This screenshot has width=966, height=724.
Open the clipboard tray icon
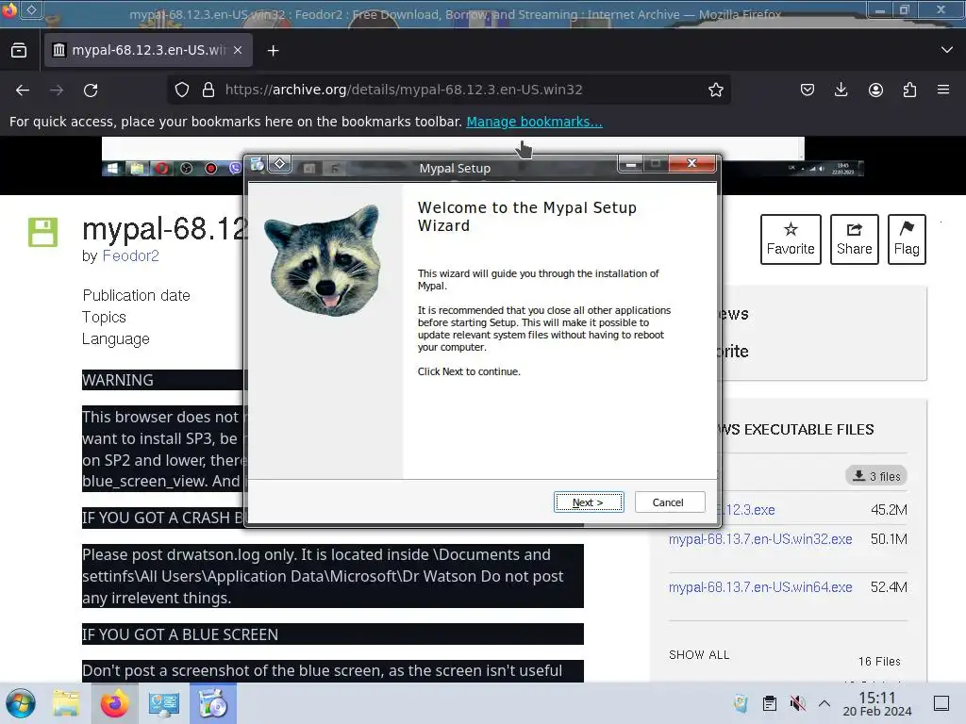[770, 703]
